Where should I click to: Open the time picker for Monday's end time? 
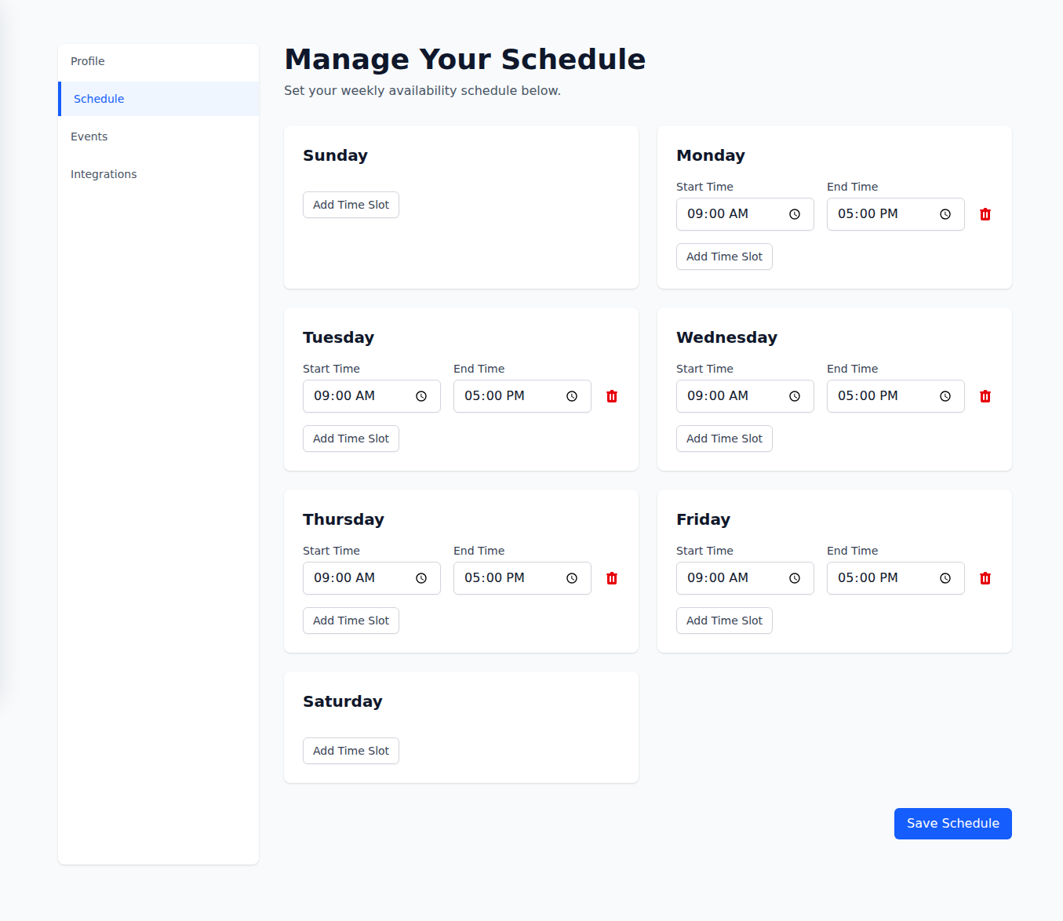pos(945,213)
